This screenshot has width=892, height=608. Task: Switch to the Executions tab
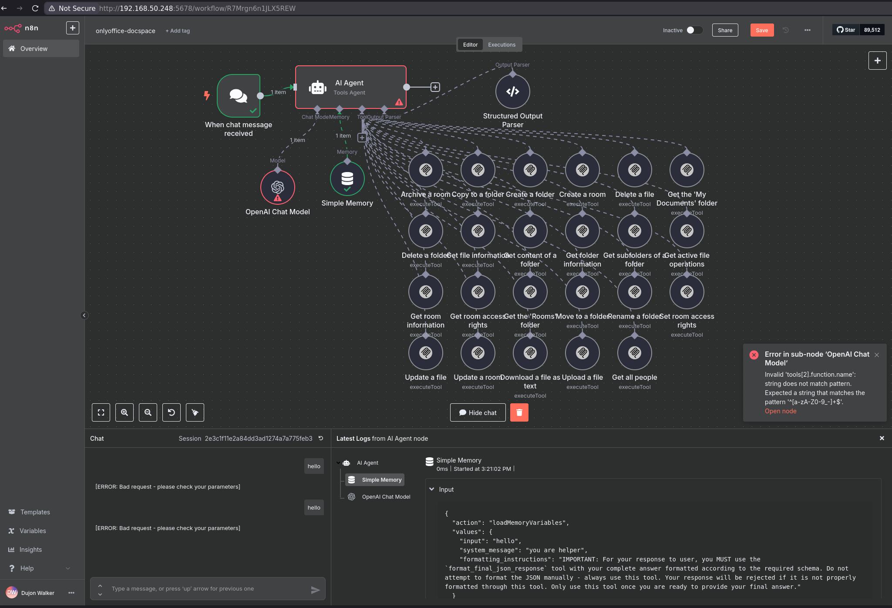tap(502, 44)
